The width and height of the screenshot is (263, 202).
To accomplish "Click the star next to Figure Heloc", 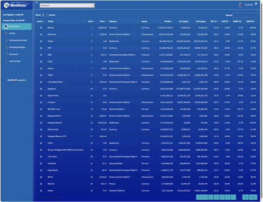I will 41,95.
